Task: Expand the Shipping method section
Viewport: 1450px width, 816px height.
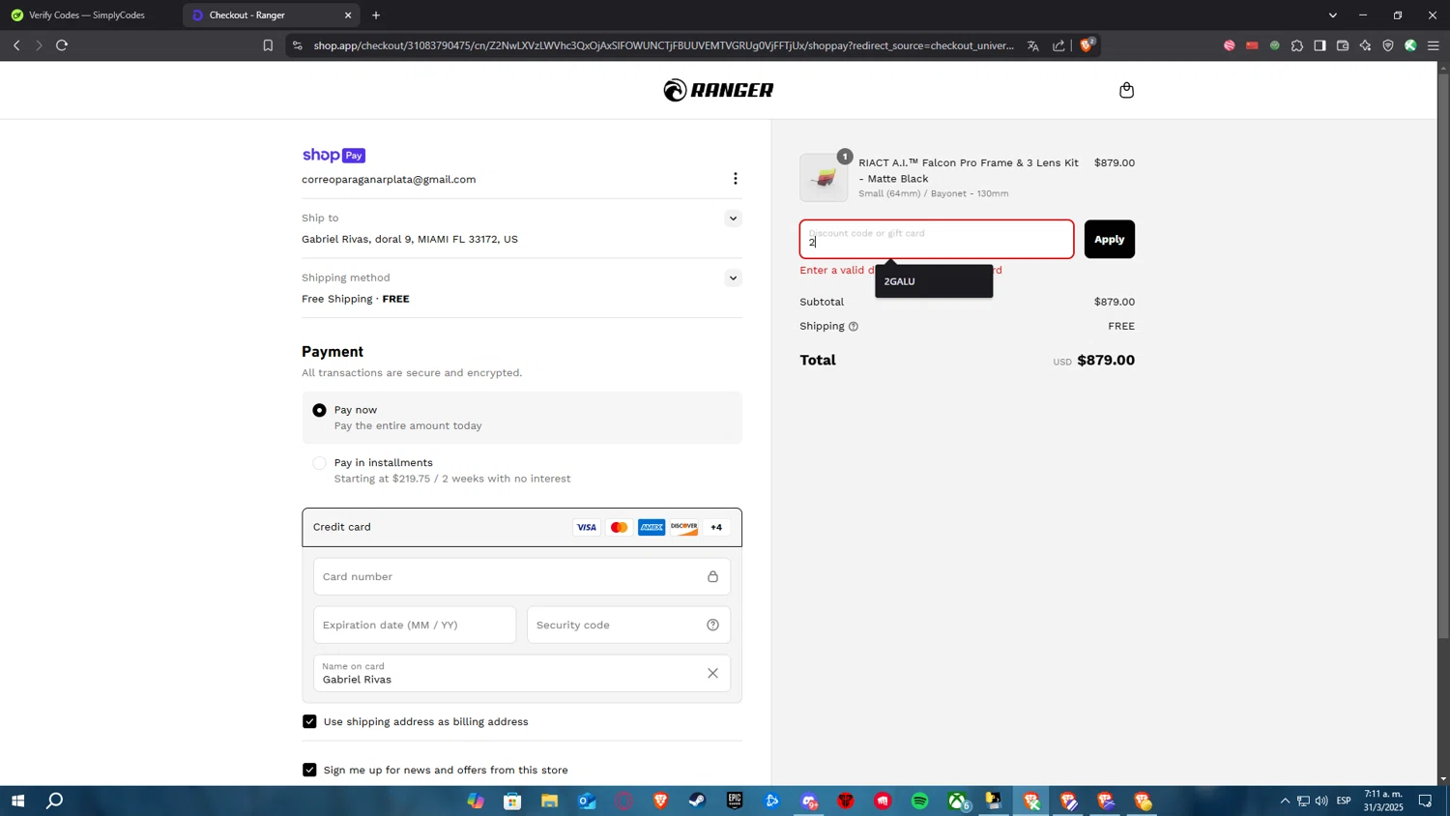Action: pos(733,278)
